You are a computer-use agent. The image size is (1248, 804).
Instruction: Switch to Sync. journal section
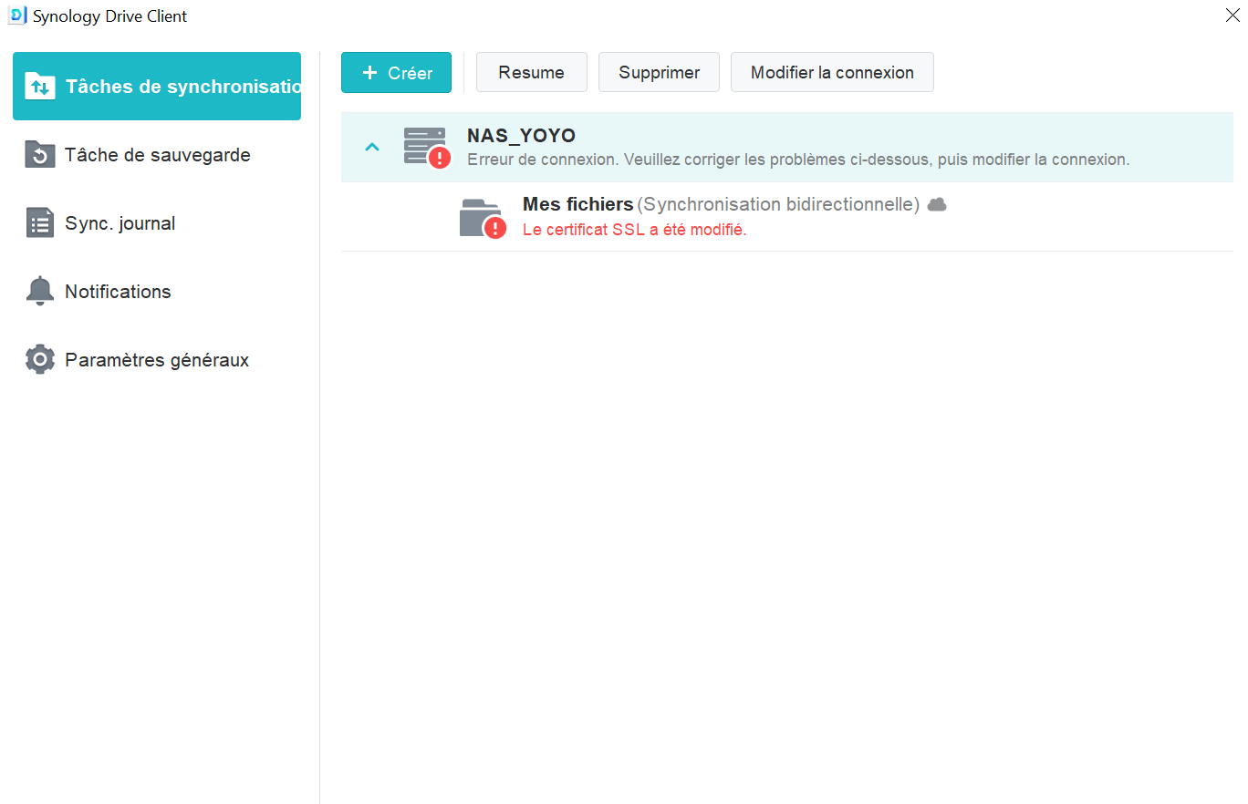157,223
